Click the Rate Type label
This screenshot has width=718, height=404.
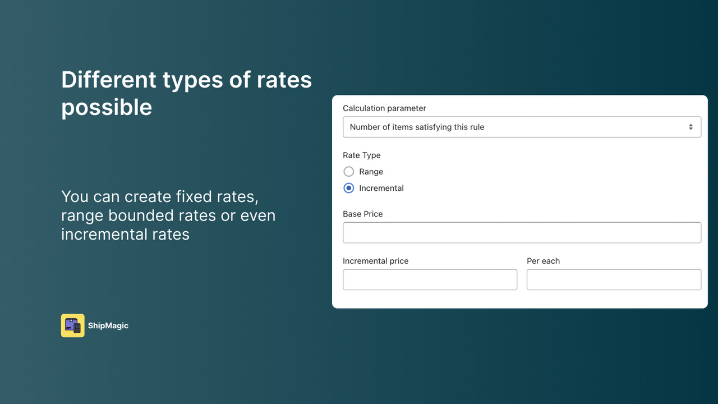(362, 155)
